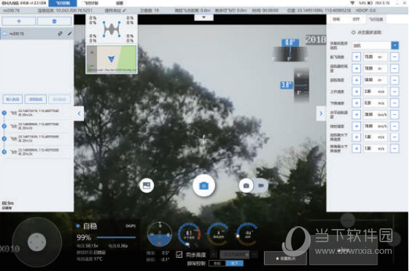
Task: Switch camera to video mode toggle
Action: (261, 185)
